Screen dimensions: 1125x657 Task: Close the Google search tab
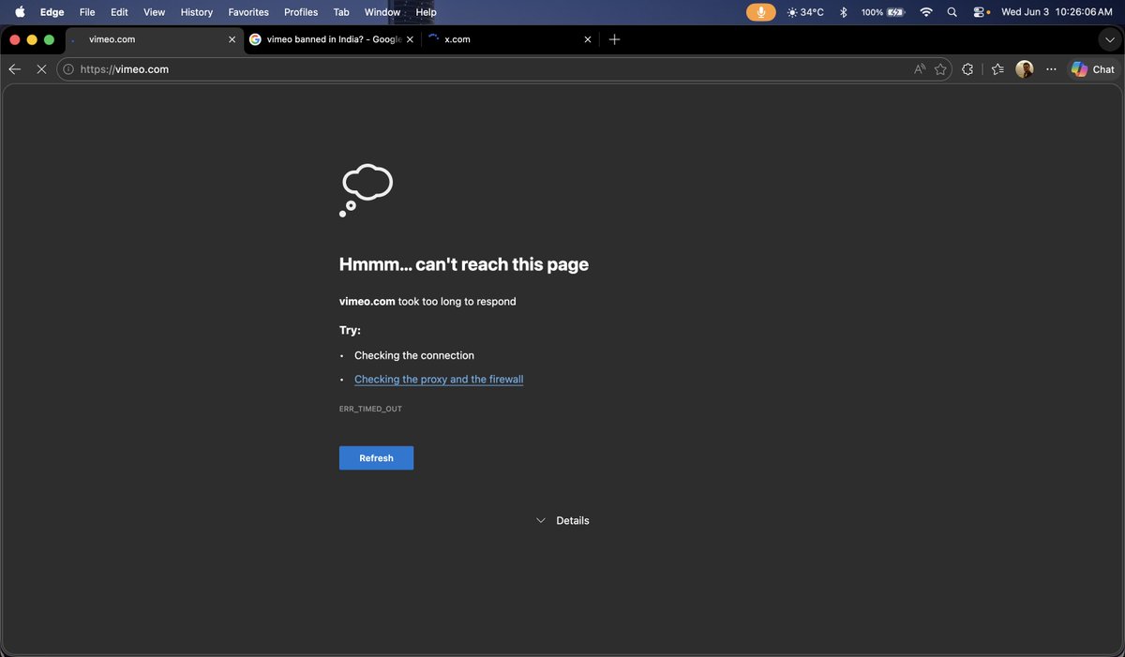point(410,39)
